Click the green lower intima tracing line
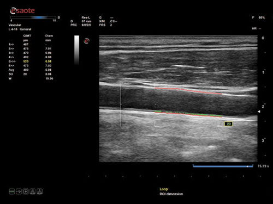The height and width of the screenshot is (204, 273). coord(188,113)
